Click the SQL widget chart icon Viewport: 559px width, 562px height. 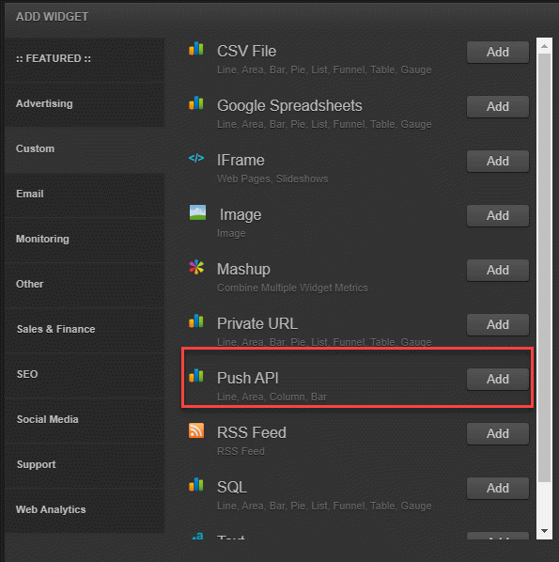coord(196,485)
